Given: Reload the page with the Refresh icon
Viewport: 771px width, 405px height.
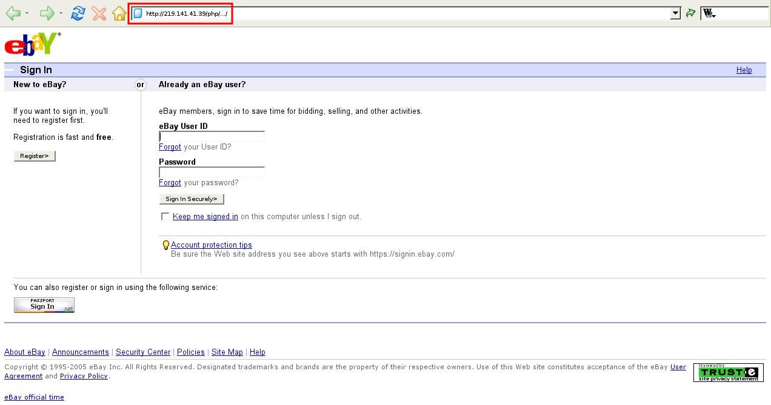Looking at the screenshot, I should [78, 13].
